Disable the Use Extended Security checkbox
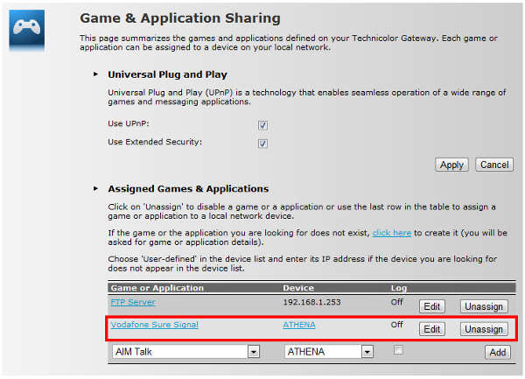The width and height of the screenshot is (525, 379). pos(262,144)
